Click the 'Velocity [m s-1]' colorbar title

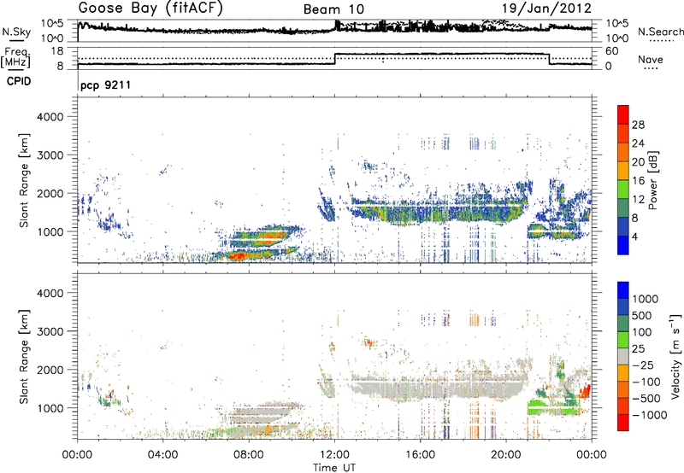click(x=675, y=356)
